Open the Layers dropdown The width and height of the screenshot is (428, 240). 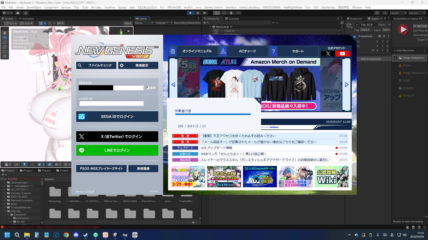(398, 13)
